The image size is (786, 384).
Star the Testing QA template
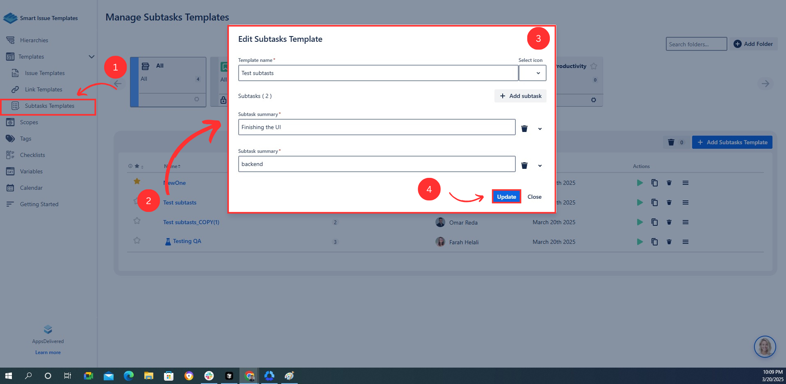pyautogui.click(x=137, y=241)
